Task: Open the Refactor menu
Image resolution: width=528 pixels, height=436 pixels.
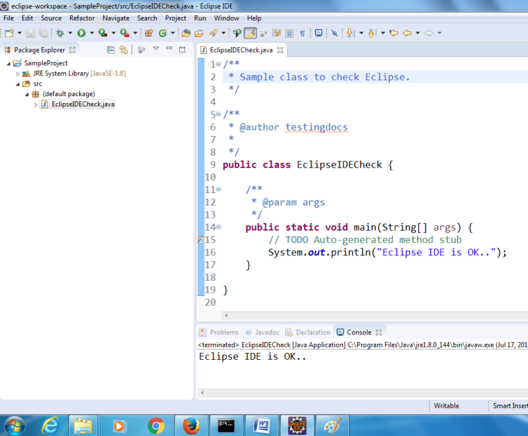Action: (x=82, y=18)
